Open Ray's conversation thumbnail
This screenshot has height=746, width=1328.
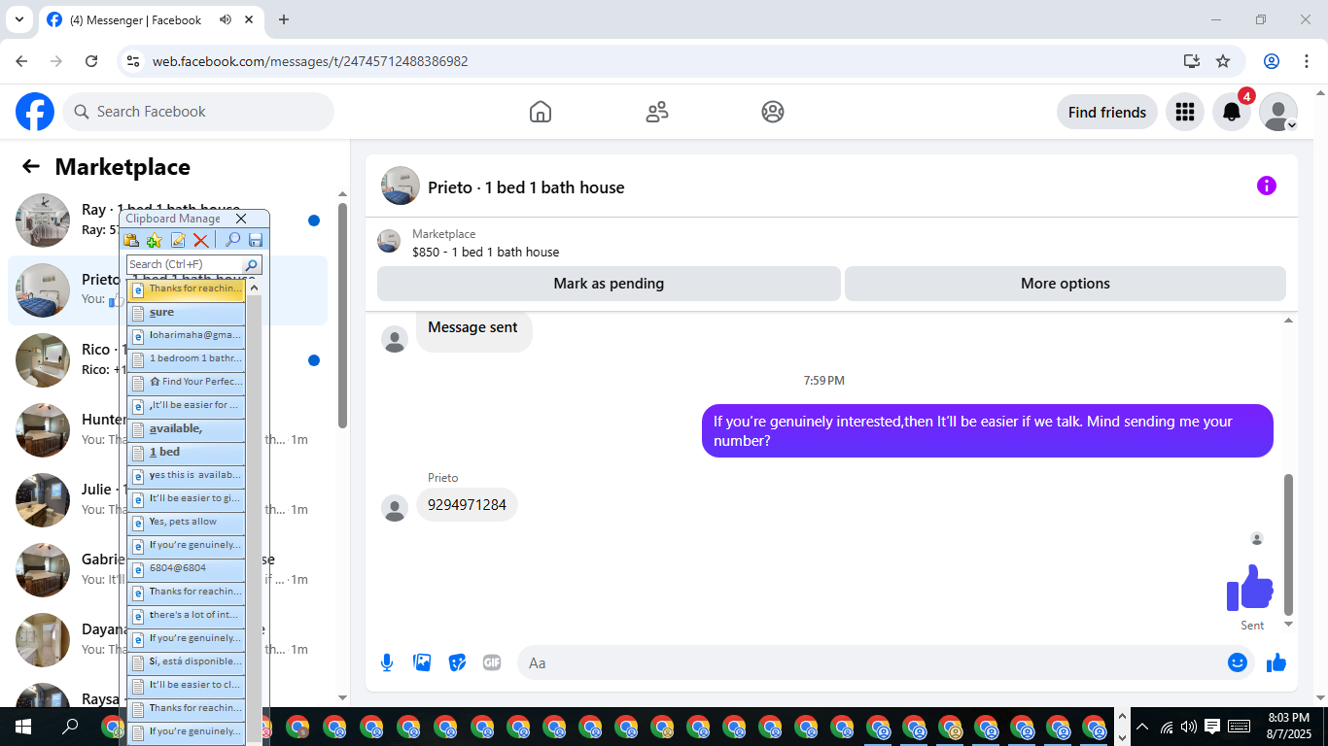43,220
